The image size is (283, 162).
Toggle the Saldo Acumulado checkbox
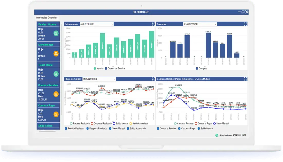tap(128, 128)
